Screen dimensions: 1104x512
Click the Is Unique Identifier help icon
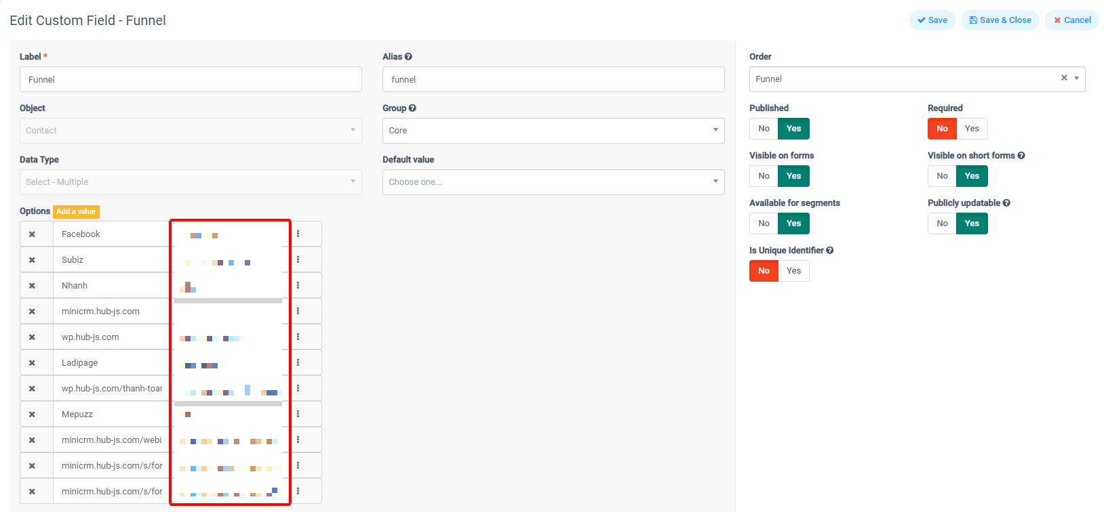click(x=829, y=251)
